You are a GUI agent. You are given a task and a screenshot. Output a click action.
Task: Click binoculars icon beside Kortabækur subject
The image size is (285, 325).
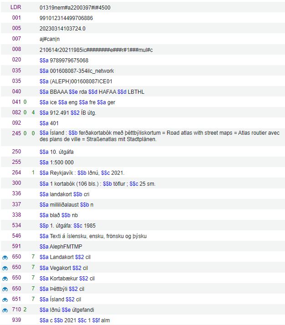tap(5, 279)
